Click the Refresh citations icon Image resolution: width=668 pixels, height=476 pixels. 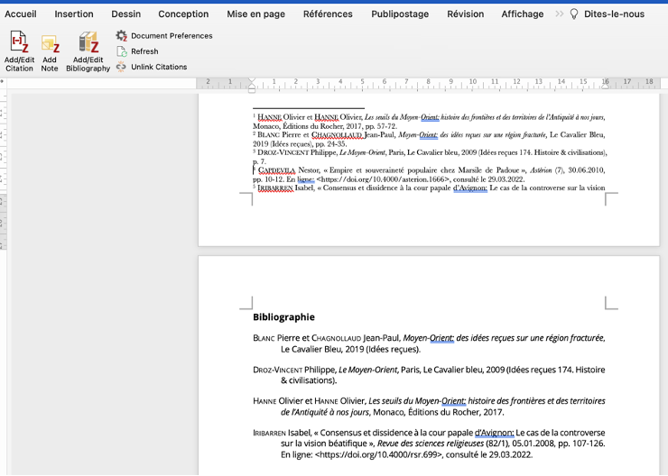tap(122, 51)
